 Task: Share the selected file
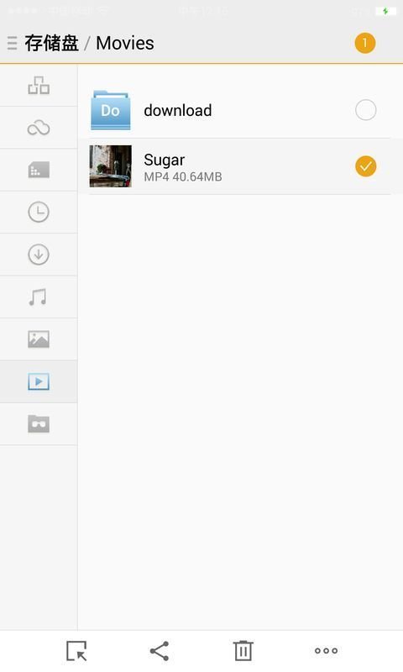tap(160, 651)
